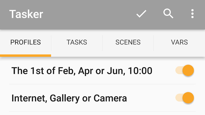Click the orange indicator under PROFILES
The image size is (205, 115).
point(25,55)
